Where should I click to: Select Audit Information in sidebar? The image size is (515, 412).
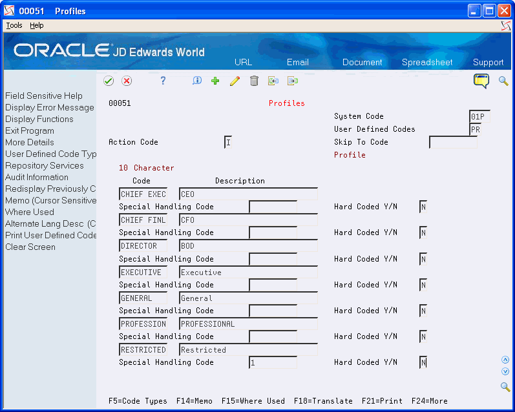(x=37, y=177)
